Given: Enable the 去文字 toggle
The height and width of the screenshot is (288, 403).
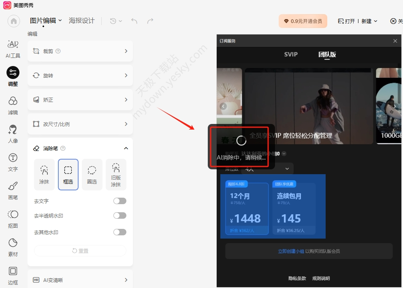Looking at the screenshot, I should [120, 201].
